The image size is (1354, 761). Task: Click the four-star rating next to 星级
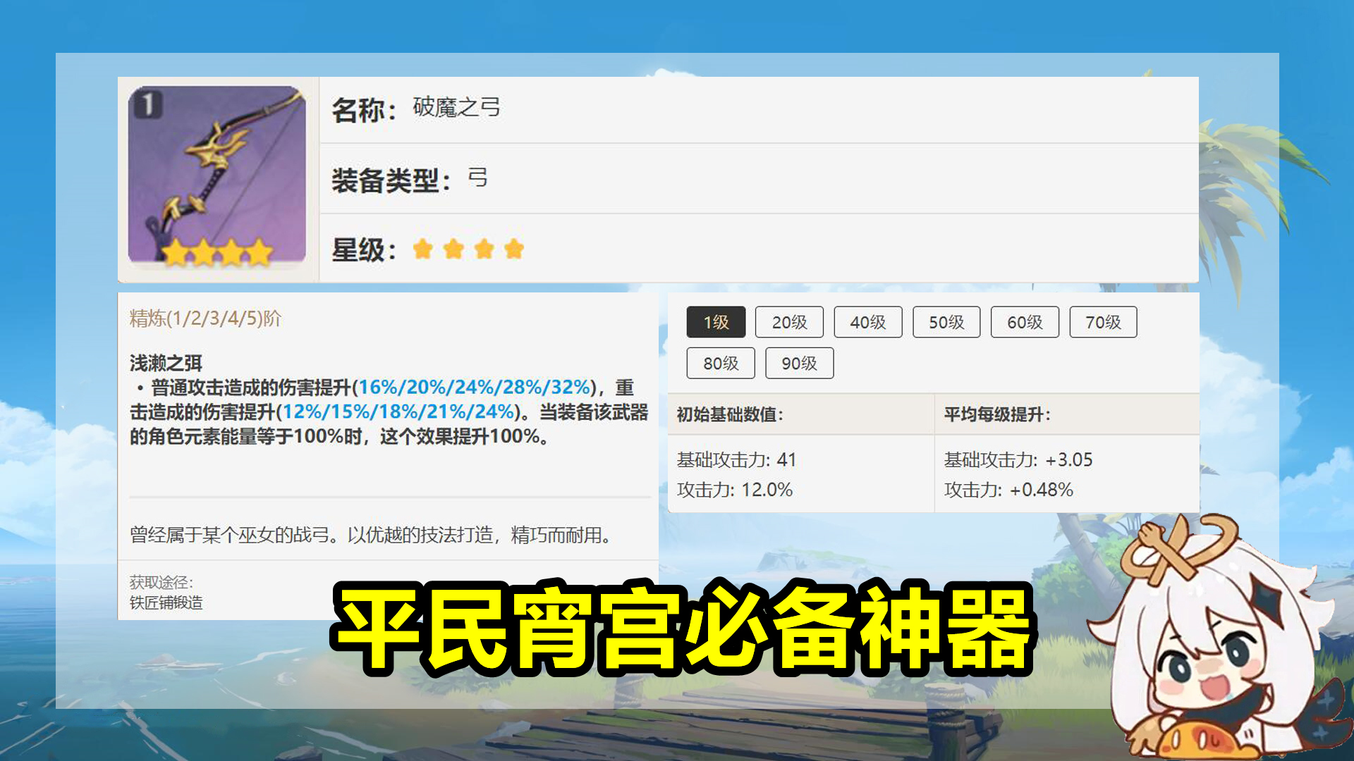pyautogui.click(x=468, y=249)
